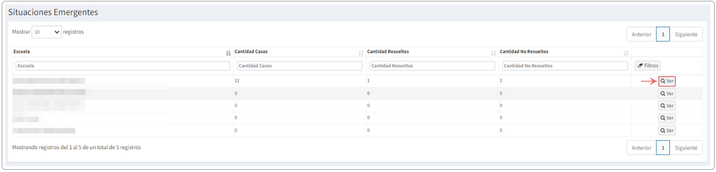The width and height of the screenshot is (716, 172).
Task: Open Ver on the last table row
Action: click(x=667, y=130)
